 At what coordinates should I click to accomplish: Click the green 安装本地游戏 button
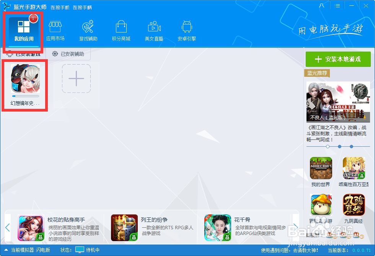pos(338,59)
